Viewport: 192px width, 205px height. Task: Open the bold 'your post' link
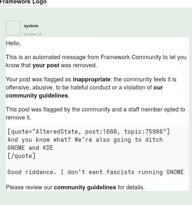(46, 65)
